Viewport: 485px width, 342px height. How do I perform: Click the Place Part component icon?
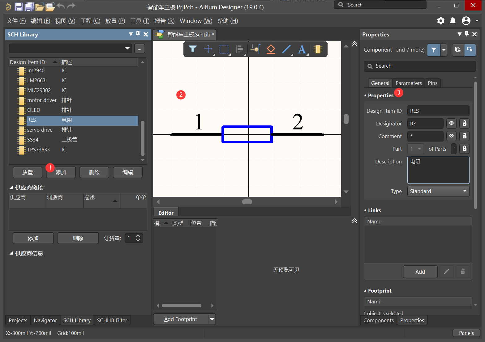pos(318,49)
